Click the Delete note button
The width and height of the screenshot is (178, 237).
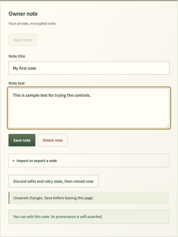coord(53,140)
